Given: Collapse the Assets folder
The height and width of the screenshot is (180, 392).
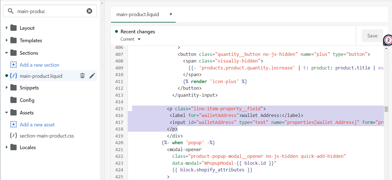Looking at the screenshot, I should [7, 112].
